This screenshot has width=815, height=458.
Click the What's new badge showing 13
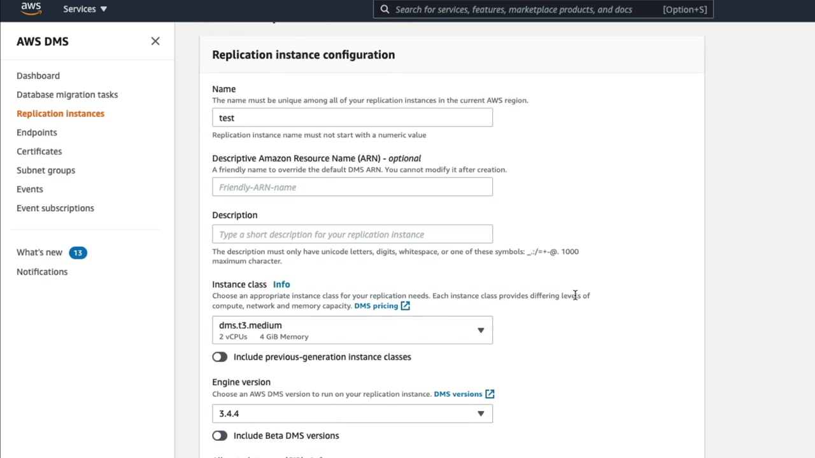click(x=78, y=253)
